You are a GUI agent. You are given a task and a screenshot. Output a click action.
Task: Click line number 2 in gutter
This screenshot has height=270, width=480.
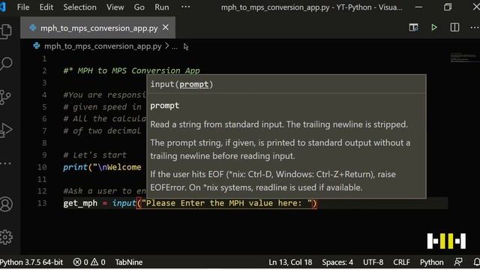(45, 70)
